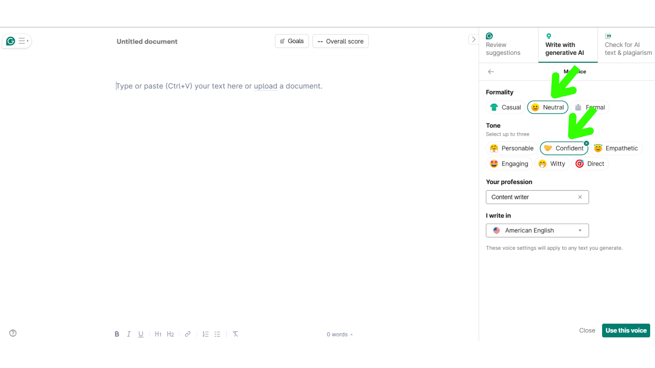Toggle italic formatting
Viewport: 655px width, 368px height.
coord(129,334)
